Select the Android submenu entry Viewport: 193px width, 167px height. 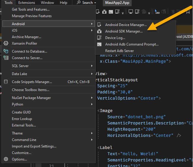49,24
